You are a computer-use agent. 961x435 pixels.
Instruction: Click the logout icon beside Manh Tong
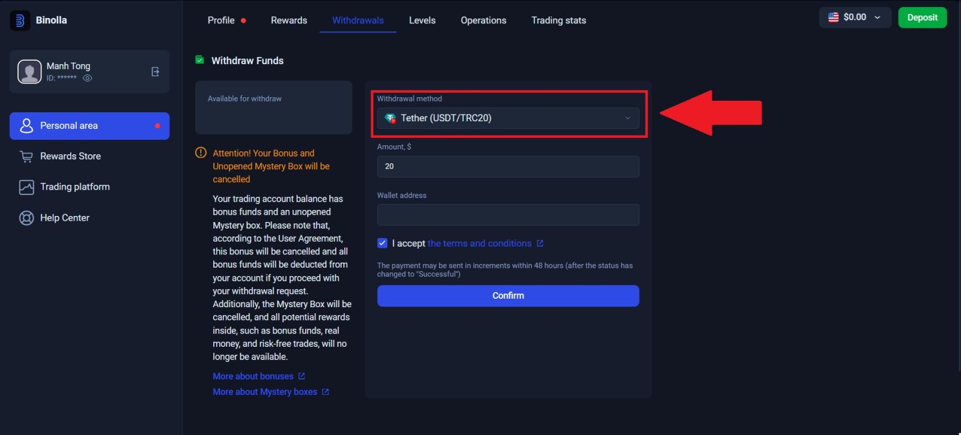click(x=155, y=72)
